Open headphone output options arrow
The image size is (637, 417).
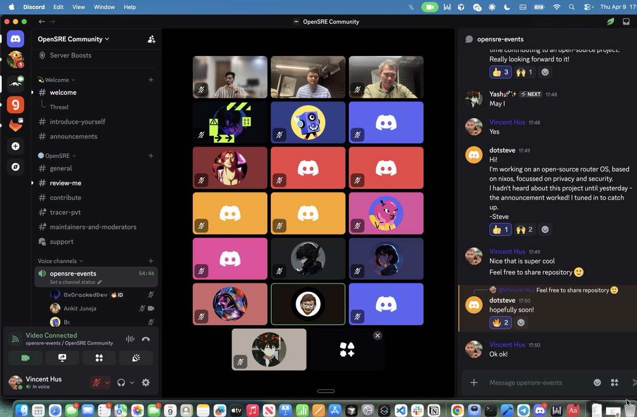tap(132, 383)
